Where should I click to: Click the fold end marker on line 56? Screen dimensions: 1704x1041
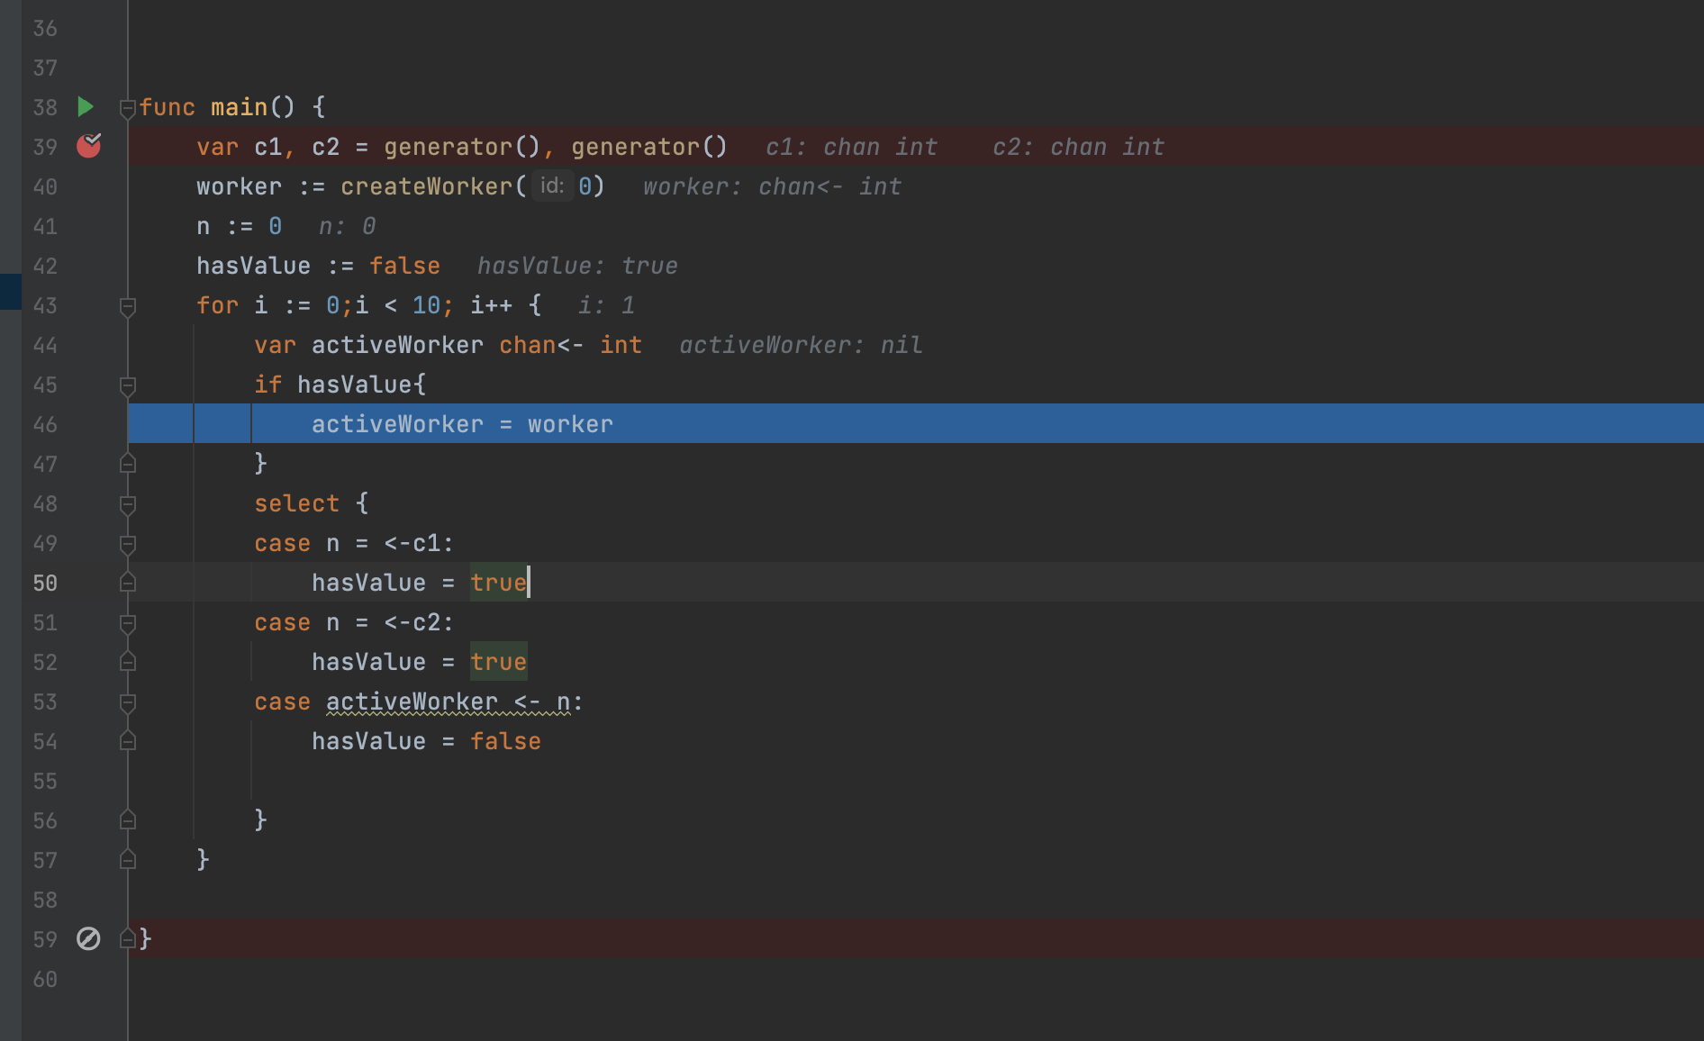[128, 820]
